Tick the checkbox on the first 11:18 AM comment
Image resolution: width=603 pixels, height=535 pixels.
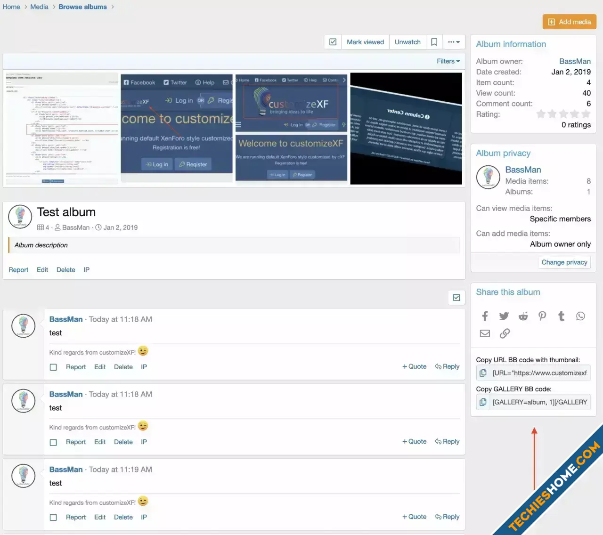(53, 367)
